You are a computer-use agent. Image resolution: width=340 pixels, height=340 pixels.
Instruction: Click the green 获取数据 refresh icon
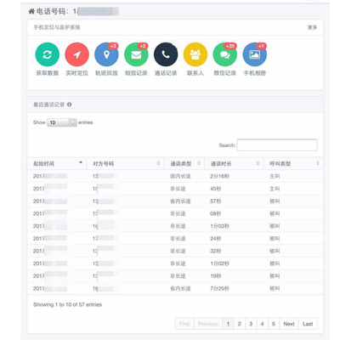tap(48, 54)
